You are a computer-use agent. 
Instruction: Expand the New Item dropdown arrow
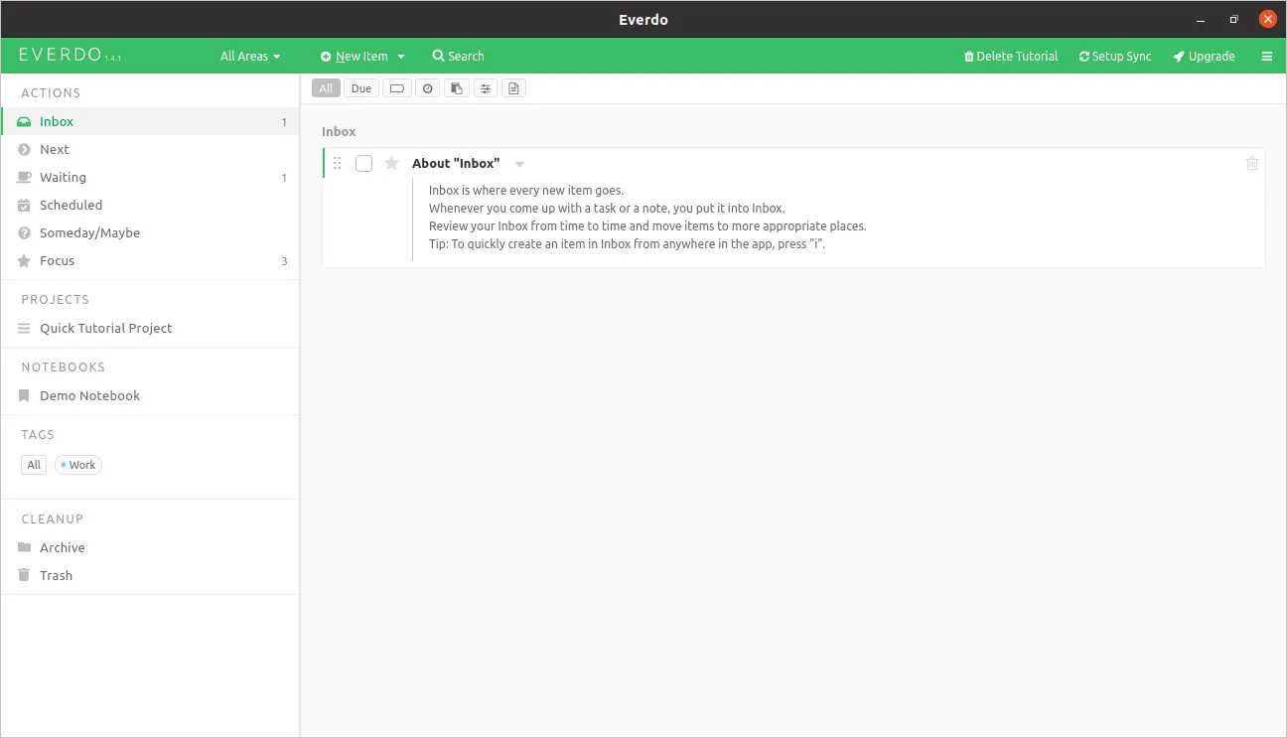pos(401,57)
